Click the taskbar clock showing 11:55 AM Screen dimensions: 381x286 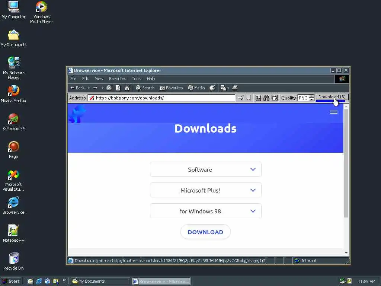pyautogui.click(x=366, y=282)
